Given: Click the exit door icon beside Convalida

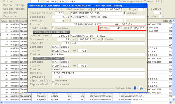Looking at the screenshot, I should [x=141, y=88].
